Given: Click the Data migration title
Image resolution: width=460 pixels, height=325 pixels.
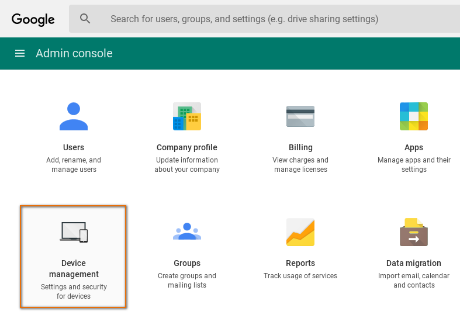Looking at the screenshot, I should pyautogui.click(x=414, y=263).
